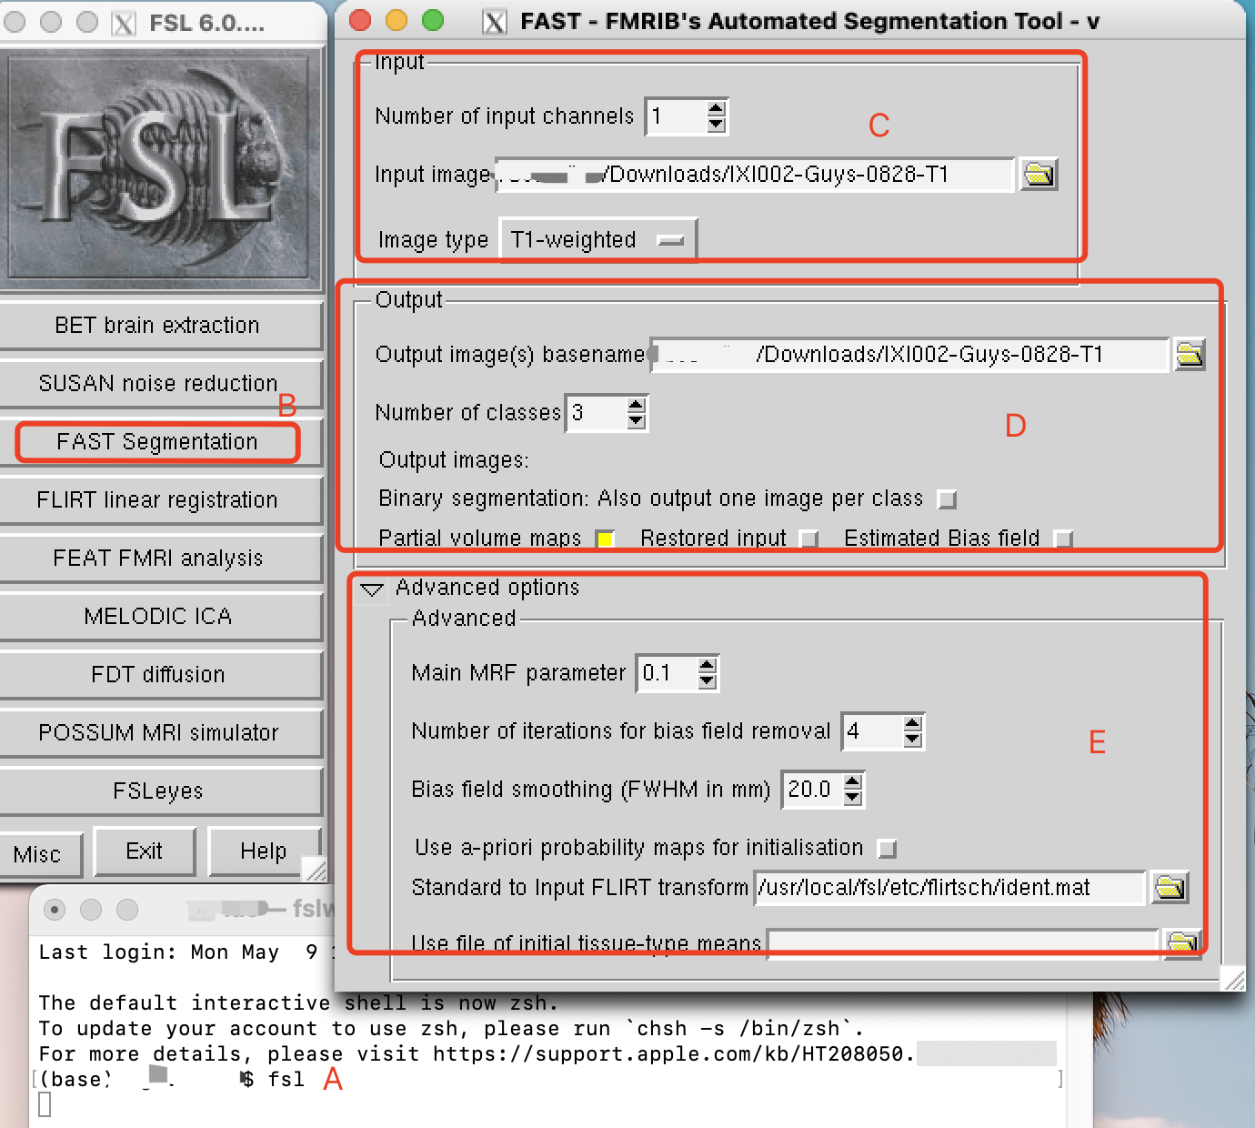Screen dimensions: 1255x1128
Task: Click the Main MRF parameter value field
Action: [668, 673]
